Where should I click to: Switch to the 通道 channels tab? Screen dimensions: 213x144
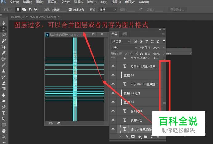[x=124, y=34]
